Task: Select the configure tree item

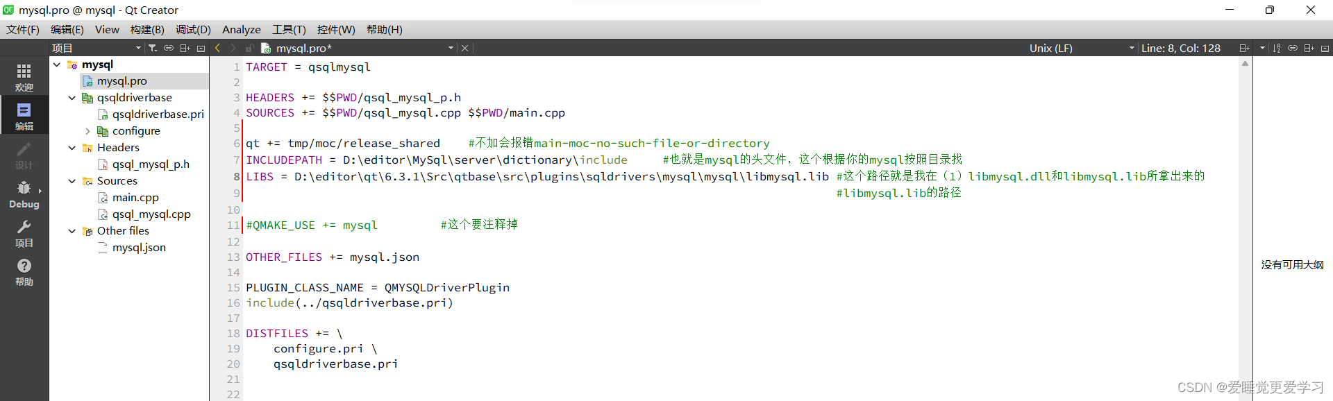Action: [136, 131]
